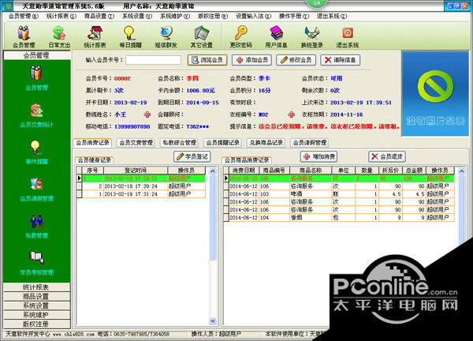This screenshot has width=473, height=341.
Task: Select the 香烟 consumption row
Action: [339, 218]
